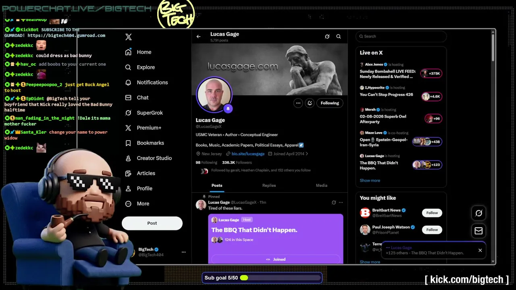Open followed by gerait, Heathen Chaplain link
The width and height of the screenshot is (516, 290).
(x=261, y=170)
